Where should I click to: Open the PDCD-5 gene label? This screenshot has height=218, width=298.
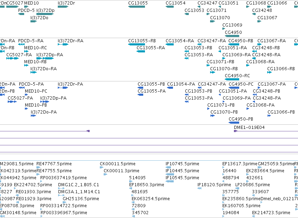(26, 10)
